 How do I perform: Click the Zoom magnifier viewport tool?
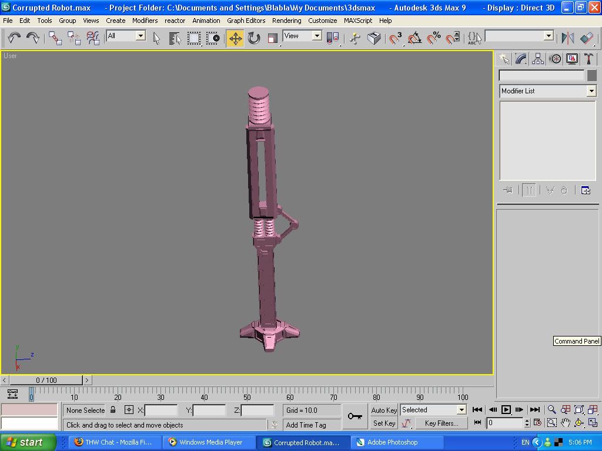point(551,409)
